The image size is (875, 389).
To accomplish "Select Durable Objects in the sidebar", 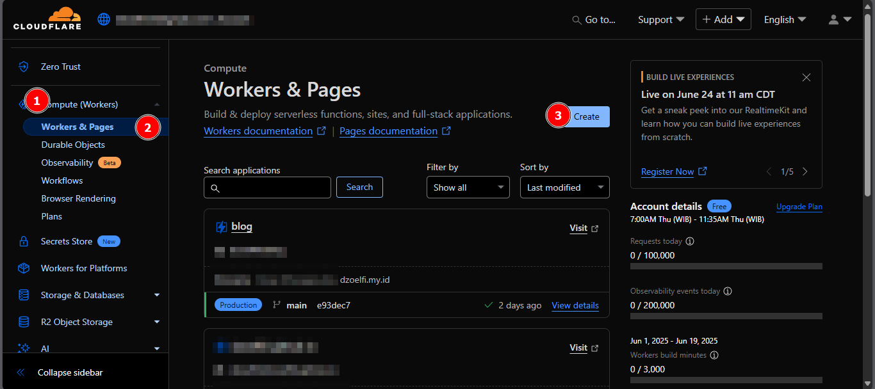I will (x=73, y=145).
